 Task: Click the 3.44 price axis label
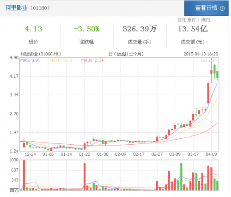14,95
